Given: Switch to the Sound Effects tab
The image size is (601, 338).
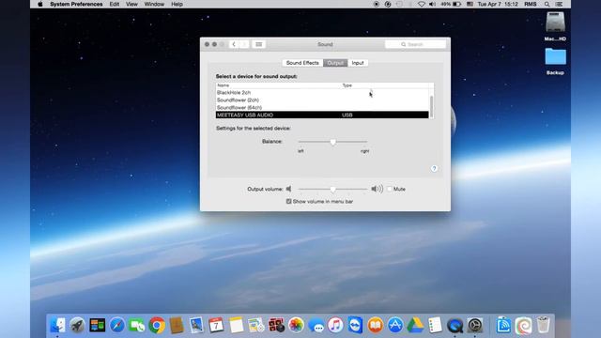Looking at the screenshot, I should point(302,63).
